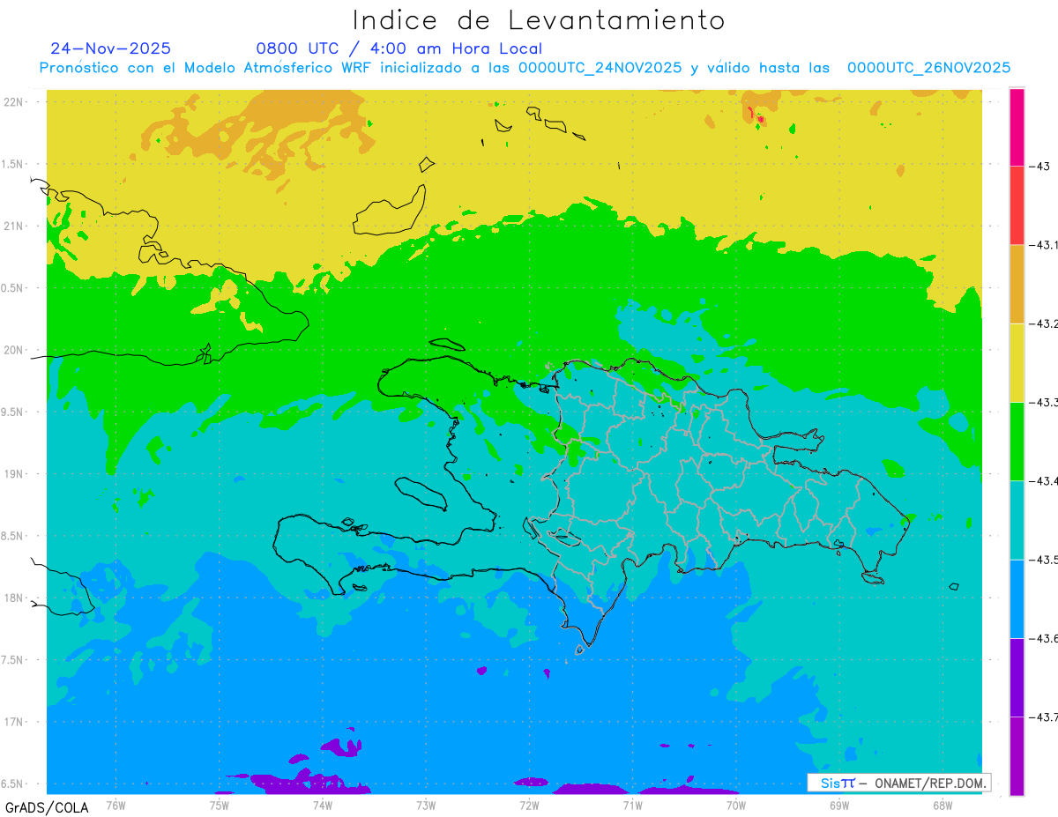The height and width of the screenshot is (817, 1058).
Task: Select the "71W" longitude label
Action: coord(632,804)
